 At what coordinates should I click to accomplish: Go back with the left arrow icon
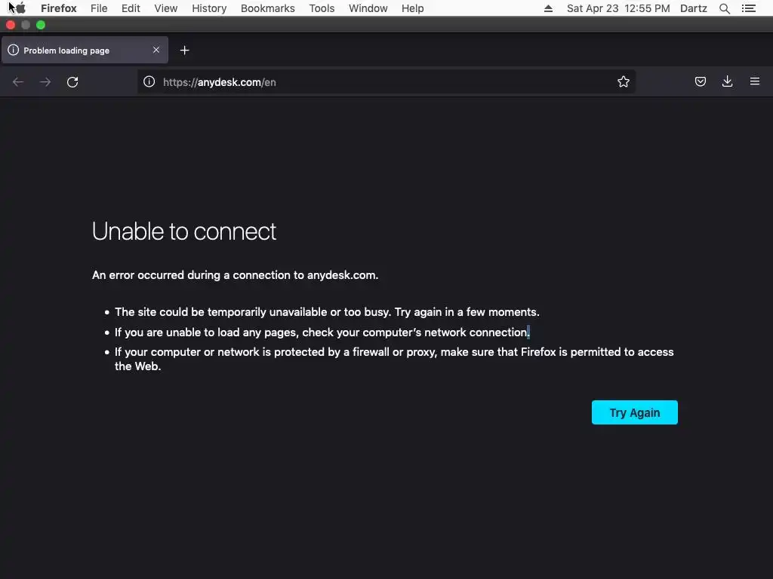pyautogui.click(x=18, y=81)
